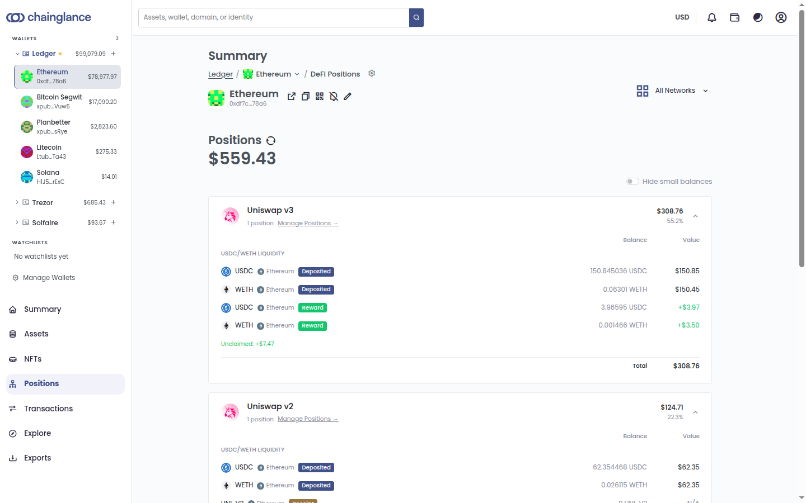The image size is (806, 503).
Task: Click Bitcoin Segwit account avatar
Action: 27,102
